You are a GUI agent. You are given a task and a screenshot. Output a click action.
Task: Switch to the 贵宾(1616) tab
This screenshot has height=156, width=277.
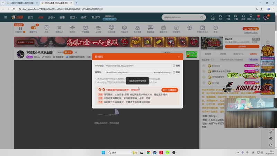(x=238, y=54)
